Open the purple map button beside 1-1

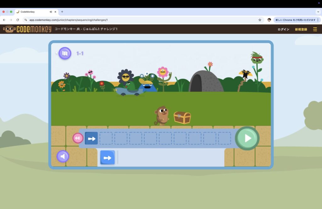65,53
